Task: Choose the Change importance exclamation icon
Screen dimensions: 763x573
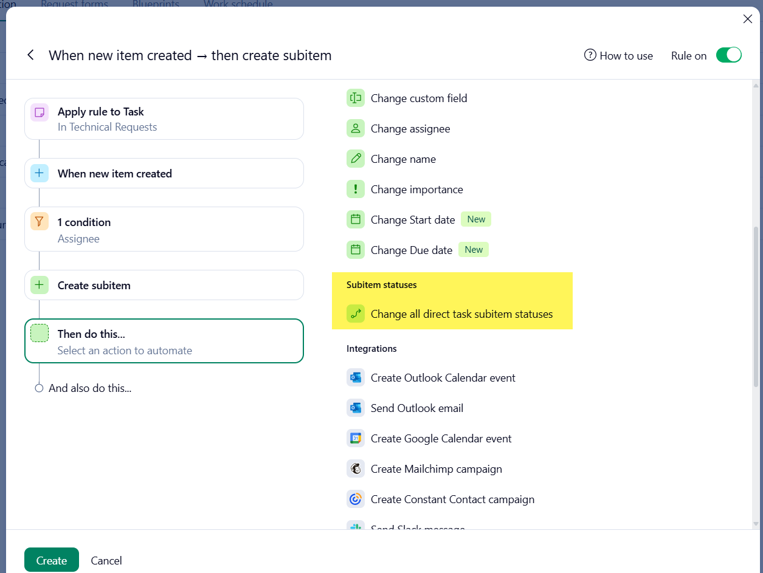Action: pos(356,189)
